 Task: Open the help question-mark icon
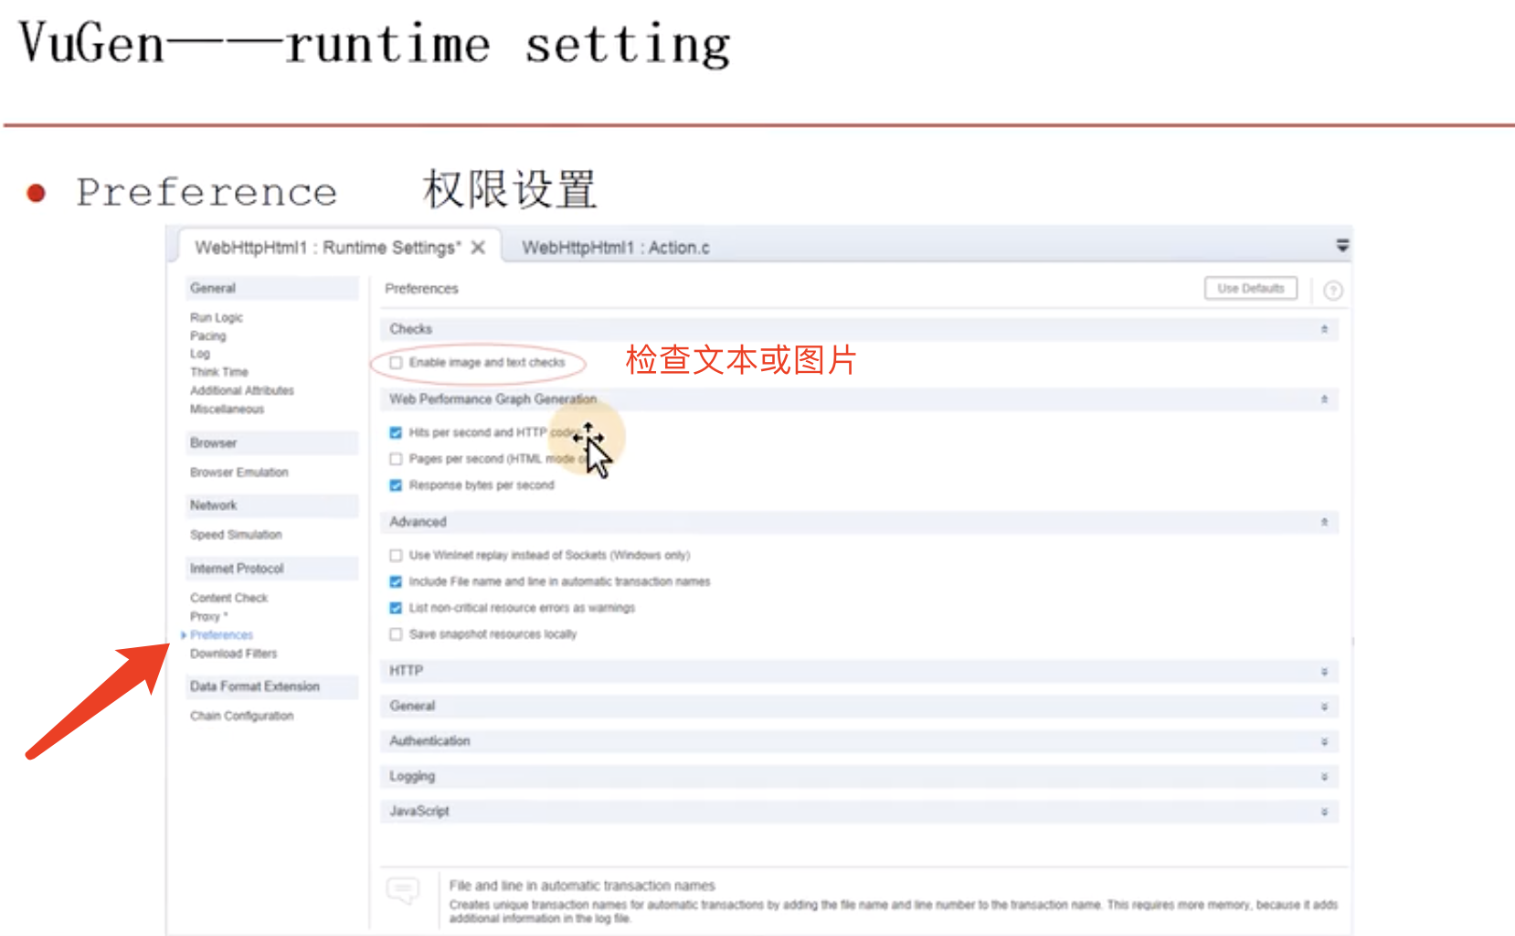click(1333, 291)
